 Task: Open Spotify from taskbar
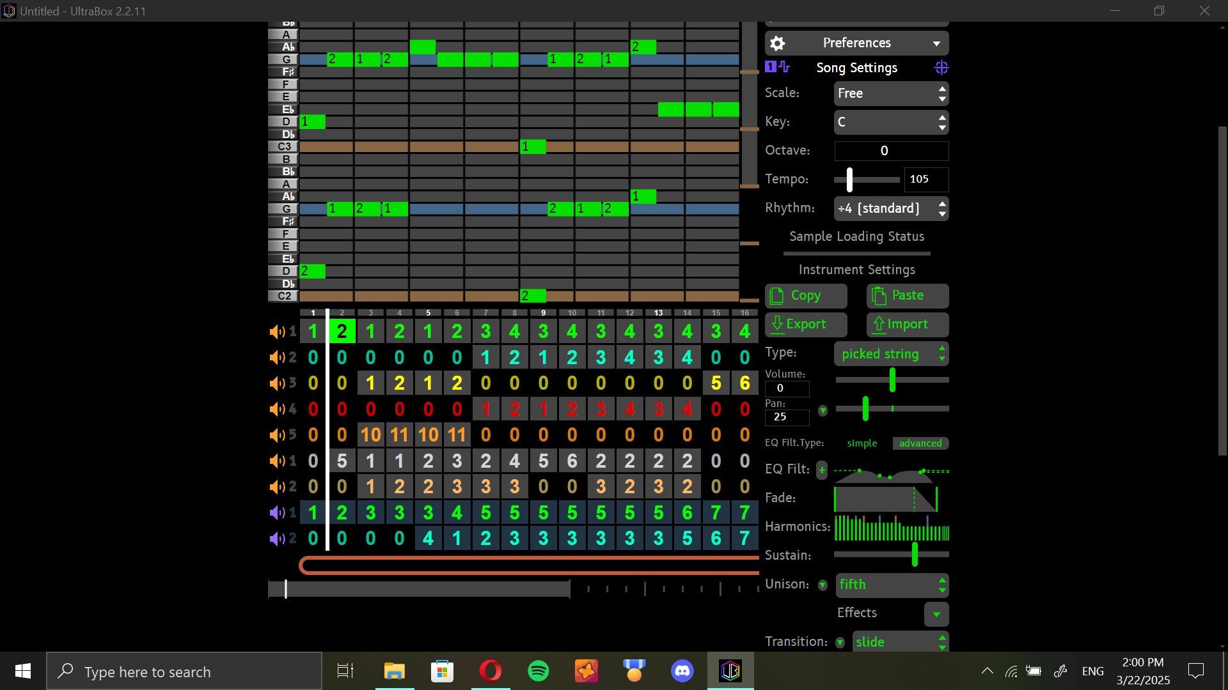539,671
